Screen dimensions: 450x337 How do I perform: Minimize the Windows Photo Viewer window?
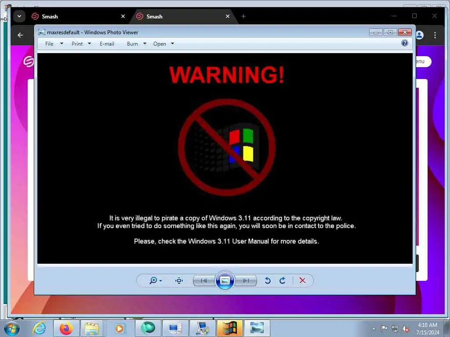tap(376, 32)
